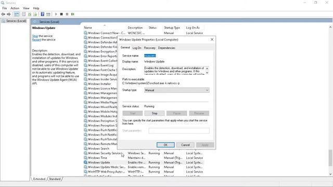Click the Forward arrow toolbar icon
The width and height of the screenshot is (333, 187).
(9, 14)
